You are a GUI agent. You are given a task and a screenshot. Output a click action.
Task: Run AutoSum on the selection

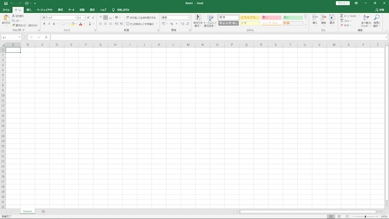(x=347, y=16)
